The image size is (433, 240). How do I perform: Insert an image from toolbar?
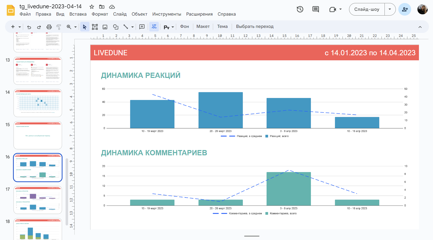click(x=105, y=27)
